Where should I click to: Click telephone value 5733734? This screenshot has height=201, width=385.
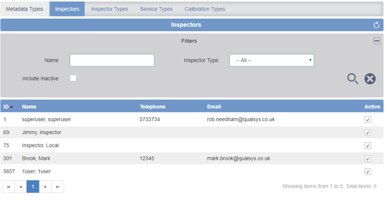[149, 119]
